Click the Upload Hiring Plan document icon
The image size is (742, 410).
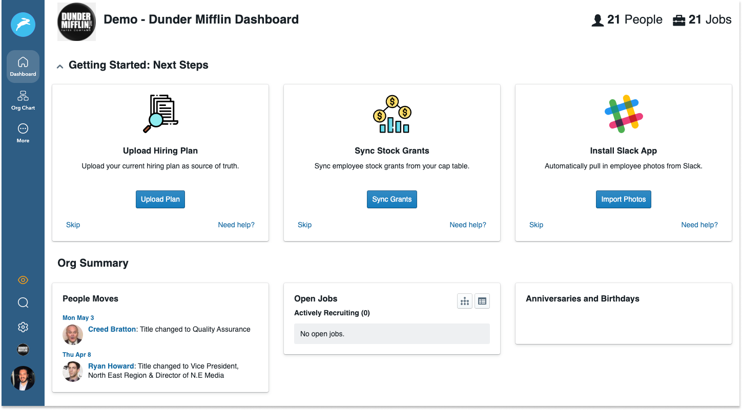pos(160,114)
